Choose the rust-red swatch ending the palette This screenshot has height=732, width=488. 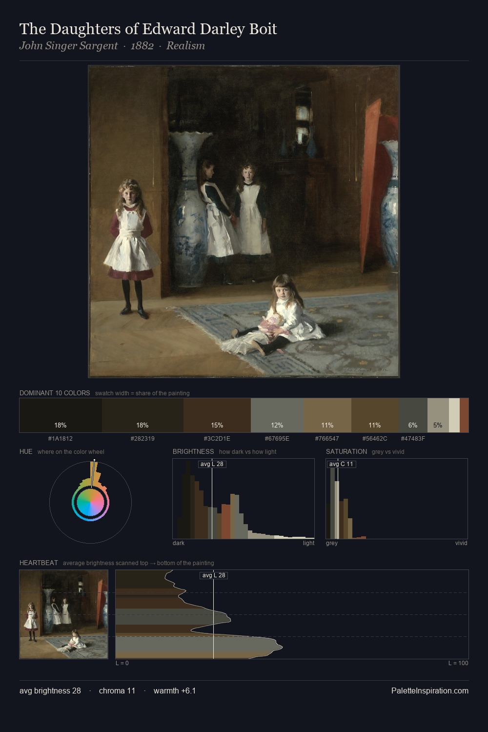click(x=464, y=415)
